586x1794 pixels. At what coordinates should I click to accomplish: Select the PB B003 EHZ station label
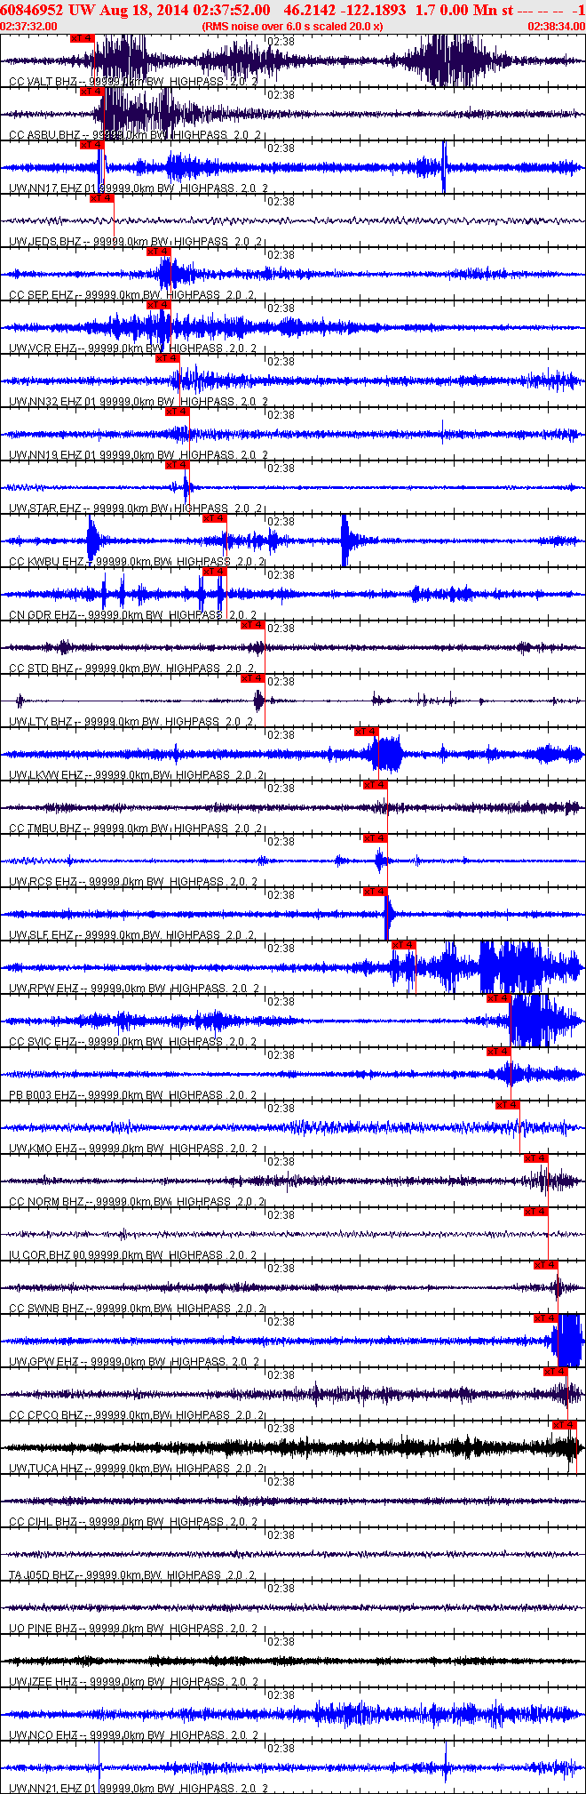[x=133, y=1095]
